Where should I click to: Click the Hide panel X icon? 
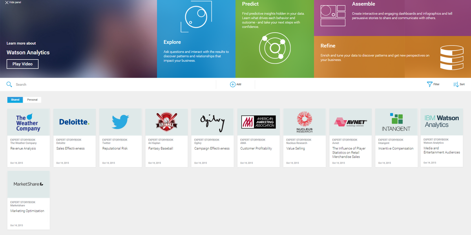(7, 2)
